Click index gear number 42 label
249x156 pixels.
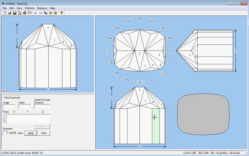[x=152, y=21]
